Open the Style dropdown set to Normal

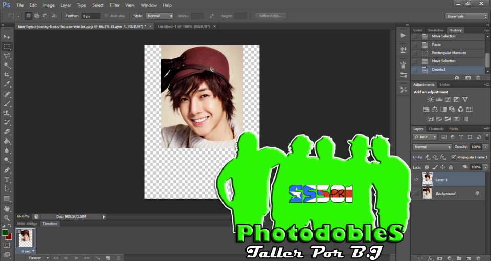coord(160,16)
